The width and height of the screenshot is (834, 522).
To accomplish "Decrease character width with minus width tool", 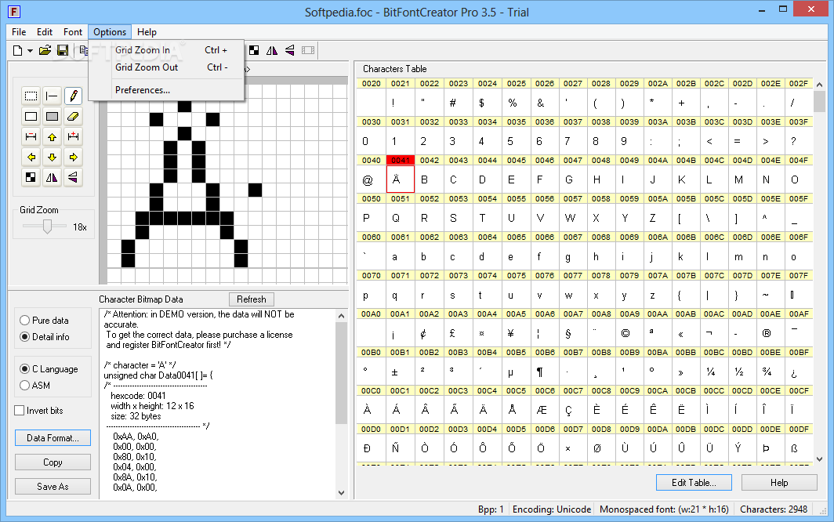I will 31,136.
